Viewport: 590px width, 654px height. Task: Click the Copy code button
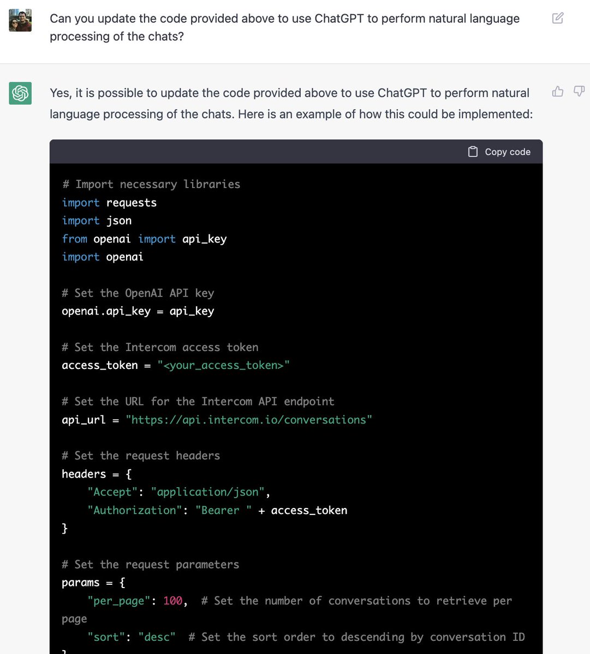click(499, 152)
